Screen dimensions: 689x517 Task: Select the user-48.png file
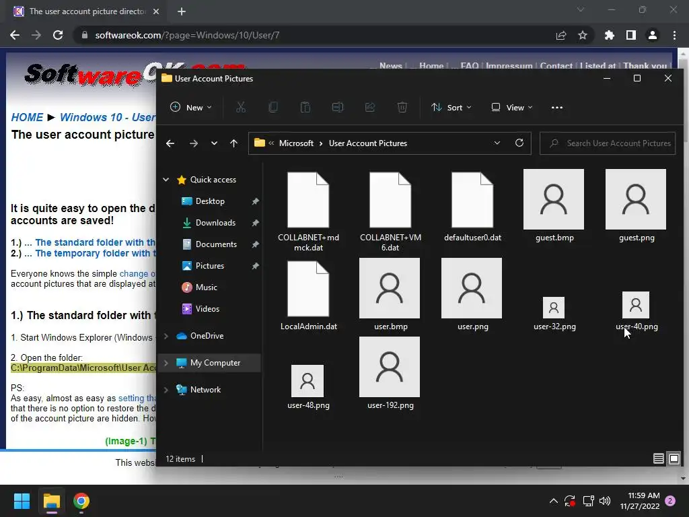(x=308, y=387)
